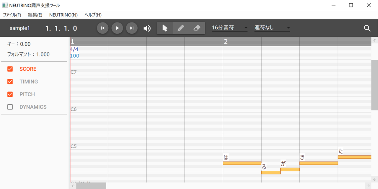Click the horizontal scrollbar thumb
Image resolution: width=378 pixels, height=189 pixels.
pos(91,186)
